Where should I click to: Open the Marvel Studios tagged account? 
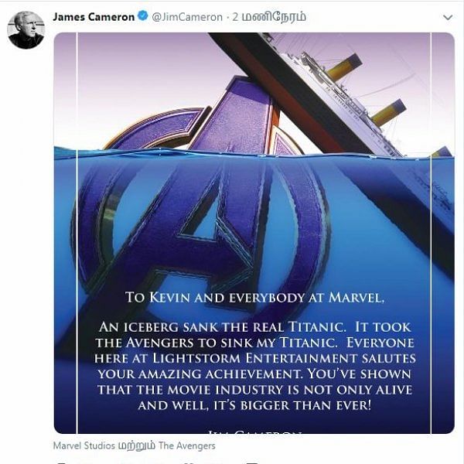pos(84,445)
